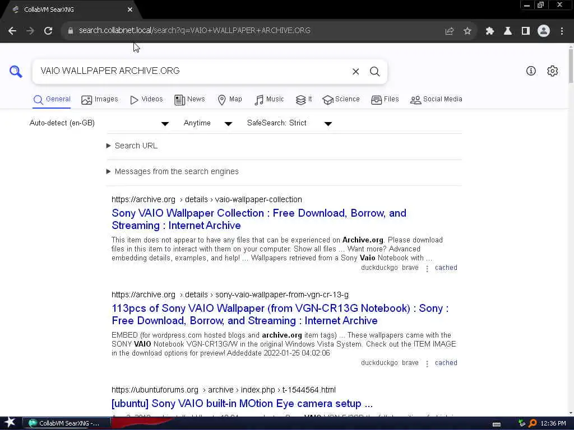Click the browser address bar URL
The width and height of the screenshot is (574, 430).
[x=195, y=31]
